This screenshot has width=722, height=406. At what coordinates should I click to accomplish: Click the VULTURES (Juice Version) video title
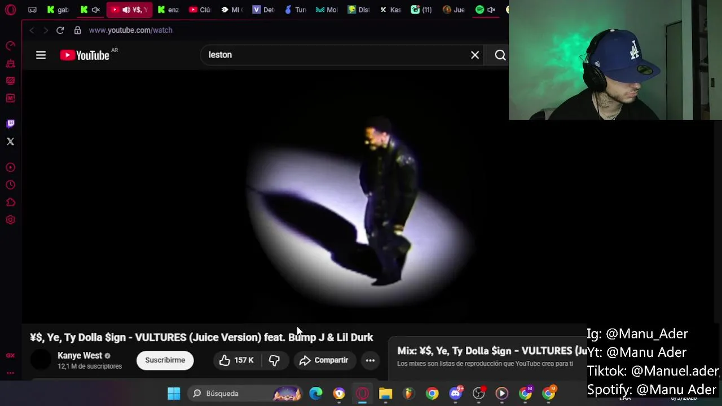(201, 337)
